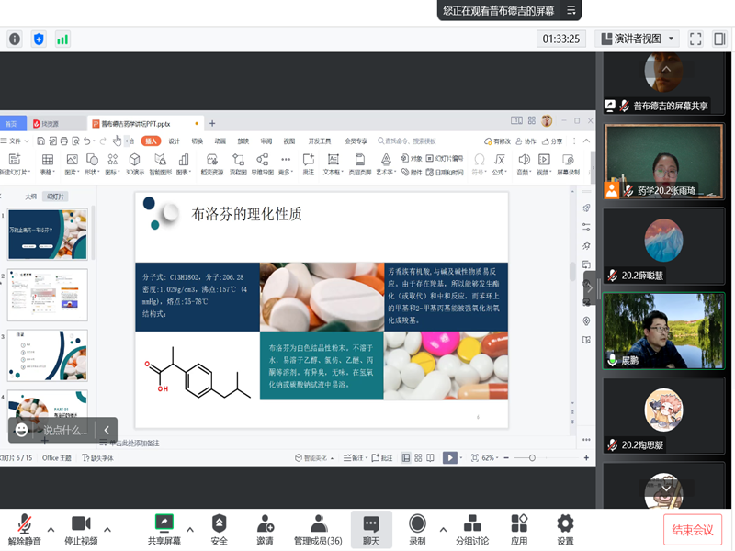
Task: Open 分组讨论 breakout rooms
Action: click(x=472, y=528)
